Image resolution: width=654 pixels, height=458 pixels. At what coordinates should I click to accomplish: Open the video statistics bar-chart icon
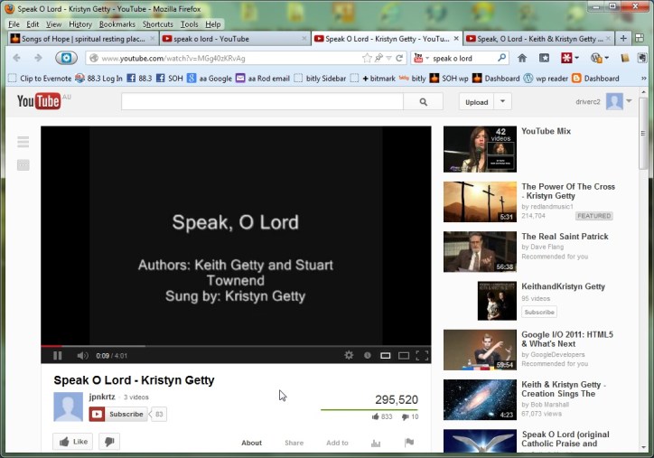pyautogui.click(x=376, y=443)
